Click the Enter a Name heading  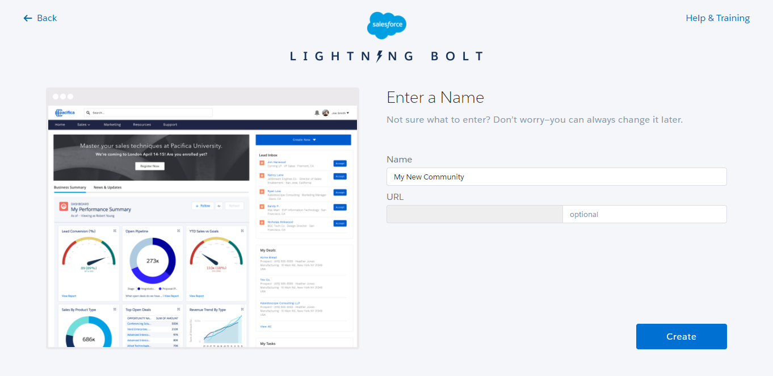pyautogui.click(x=435, y=98)
